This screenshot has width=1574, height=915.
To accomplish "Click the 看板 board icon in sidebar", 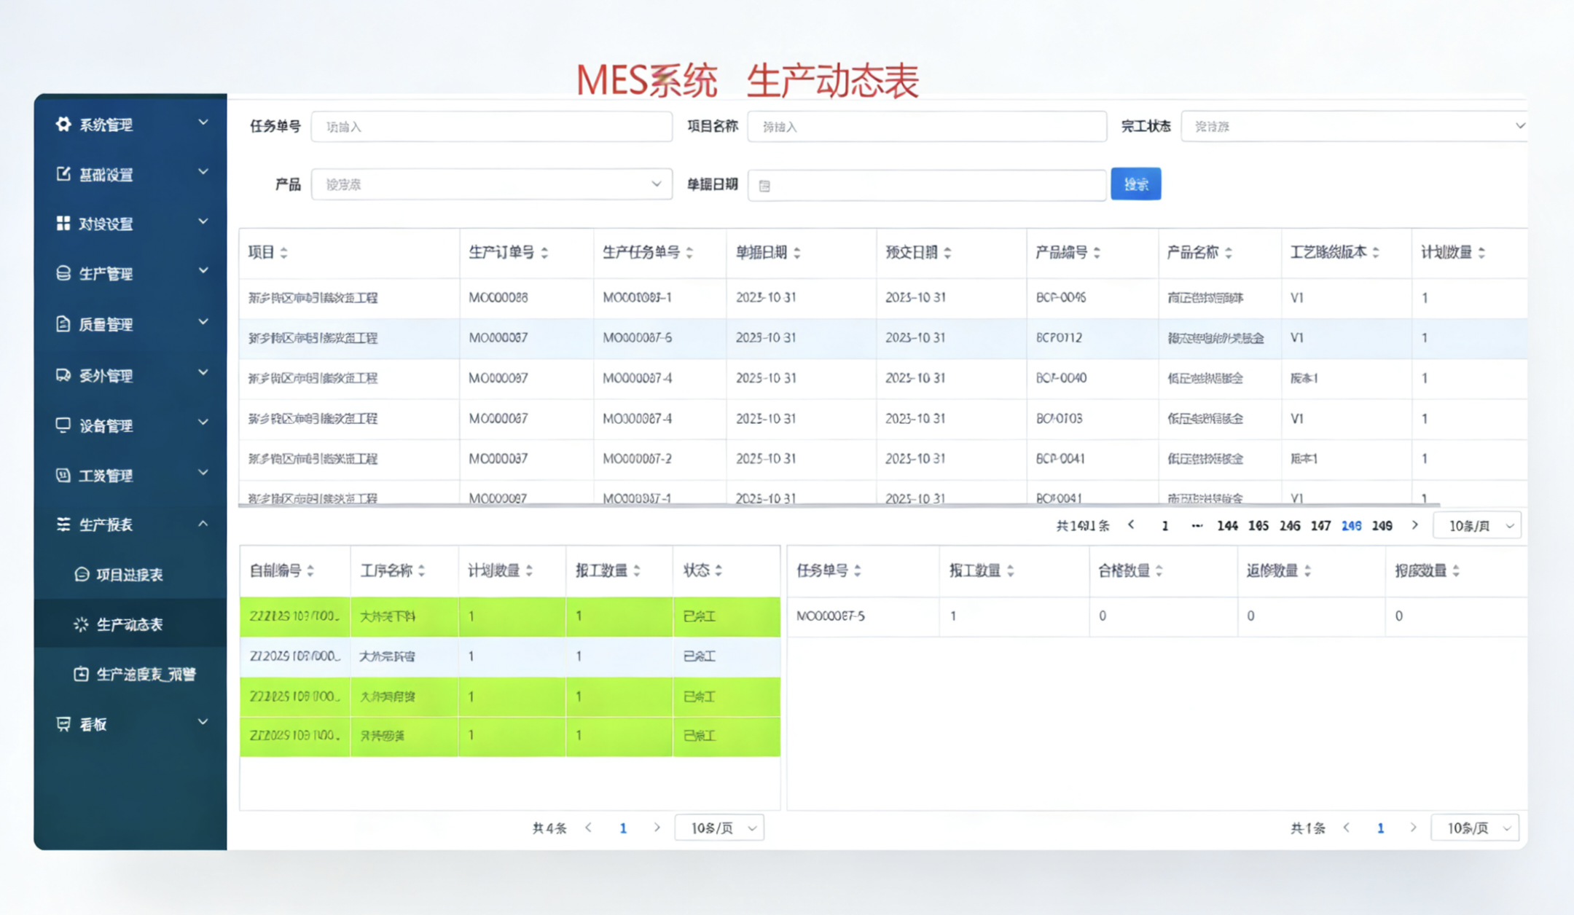I will tap(63, 723).
